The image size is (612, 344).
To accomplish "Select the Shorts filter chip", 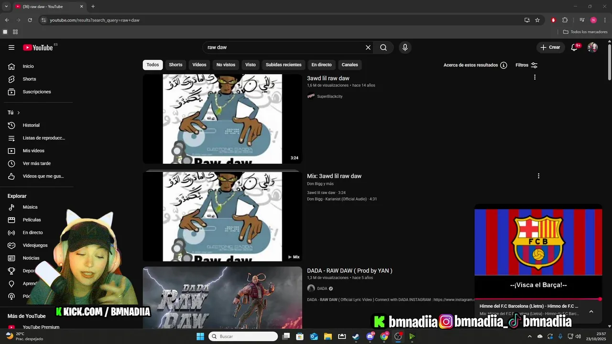I will click(175, 65).
